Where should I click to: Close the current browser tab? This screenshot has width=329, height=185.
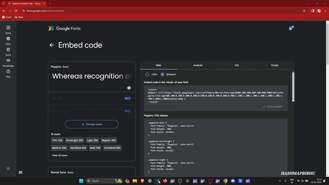pyautogui.click(x=44, y=4)
